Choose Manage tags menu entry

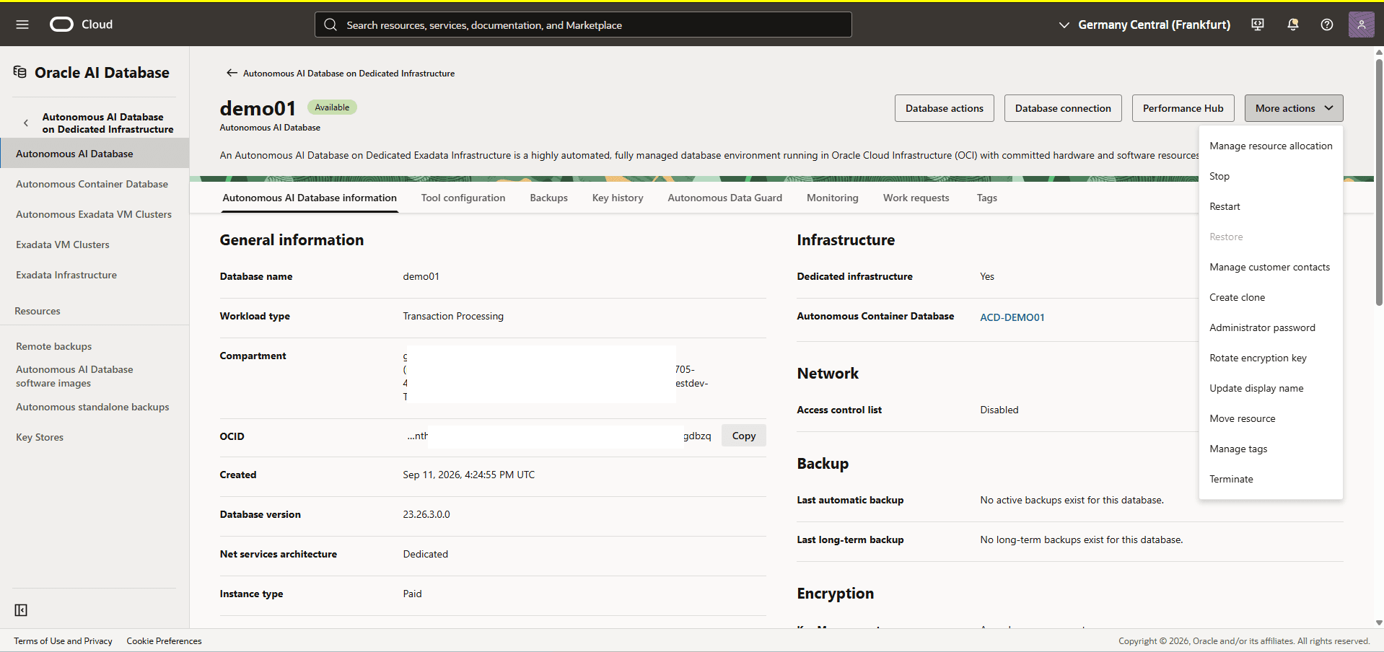[x=1271, y=449]
